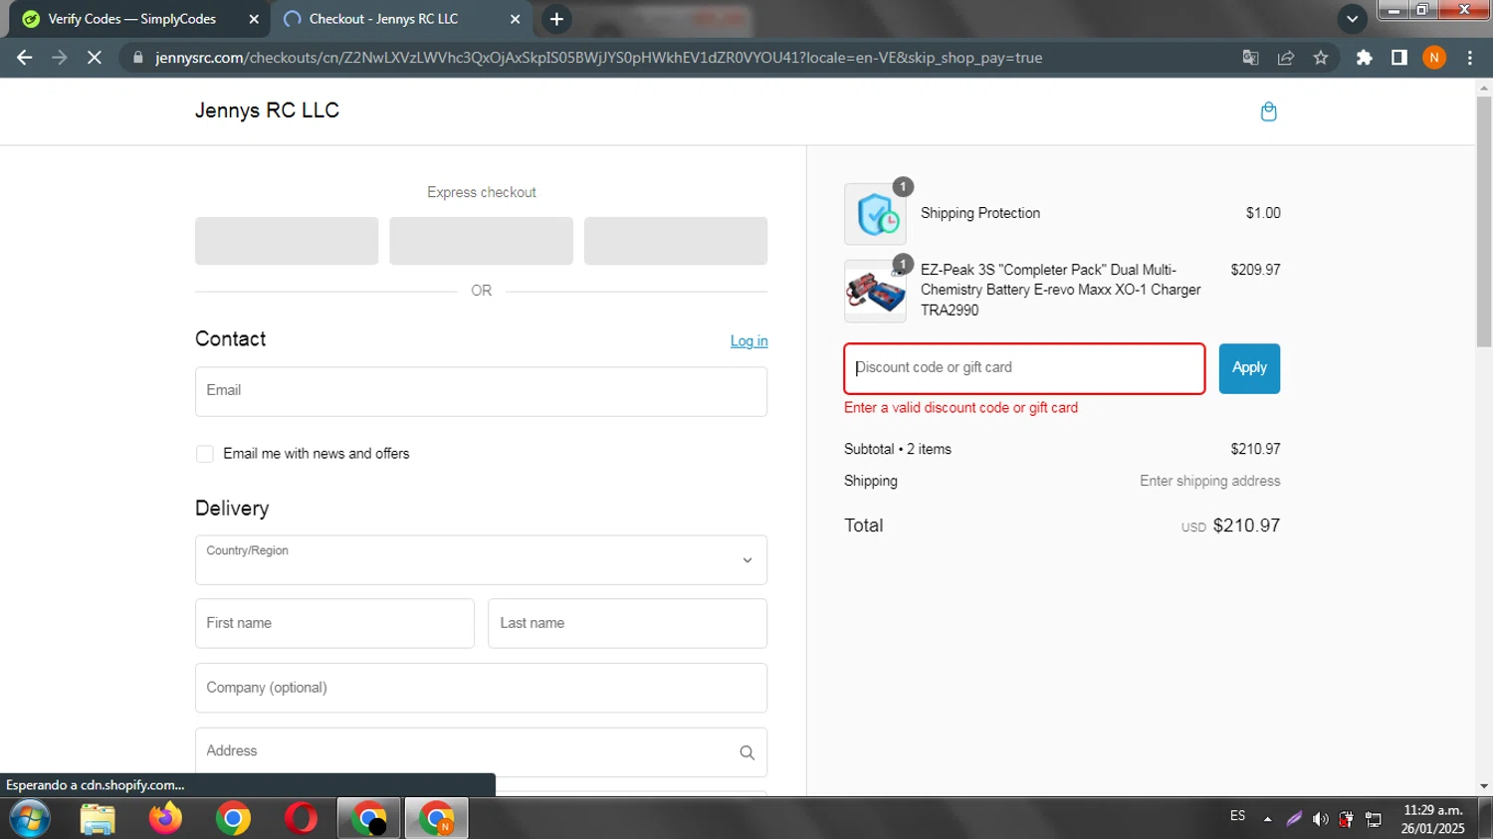Viewport: 1493px width, 839px height.
Task: Click the third express checkout button
Action: point(676,241)
